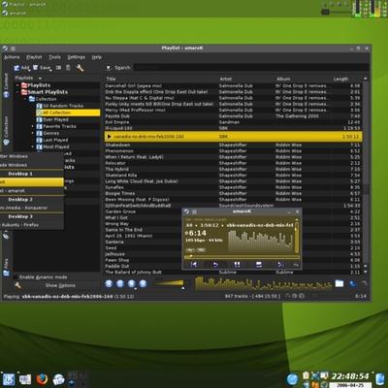Click the first blue playback button in bottom toolbar
The image size is (388, 388).
tap(109, 284)
